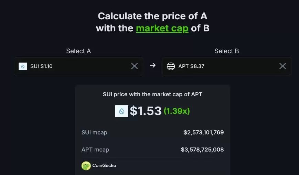Clear the SUI selection with its X
The width and height of the screenshot is (299, 175).
135,66
